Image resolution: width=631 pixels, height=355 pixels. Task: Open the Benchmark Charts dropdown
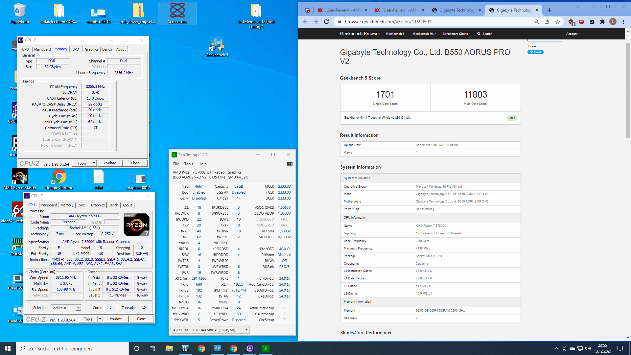(x=456, y=34)
